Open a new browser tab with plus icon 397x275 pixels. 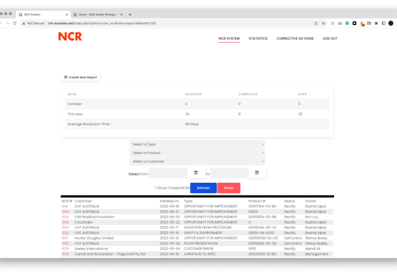(130, 14)
